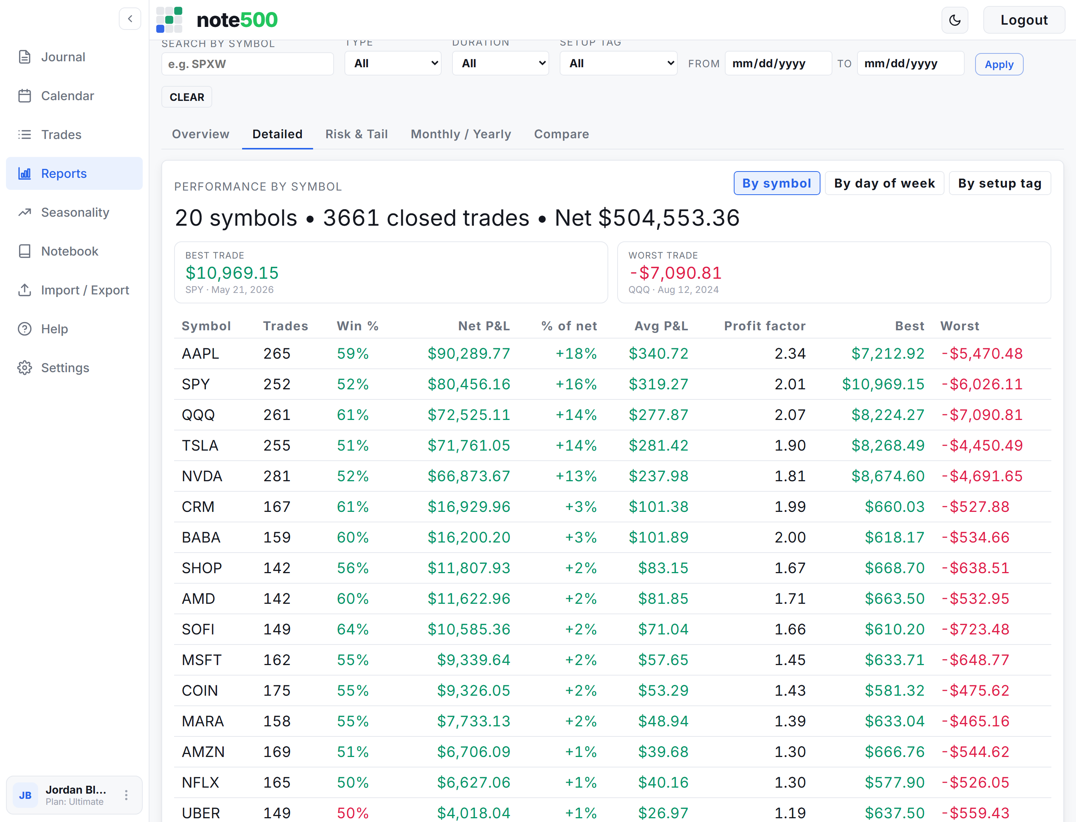This screenshot has width=1076, height=822.
Task: Click the Reports bar chart icon
Action: tap(24, 173)
